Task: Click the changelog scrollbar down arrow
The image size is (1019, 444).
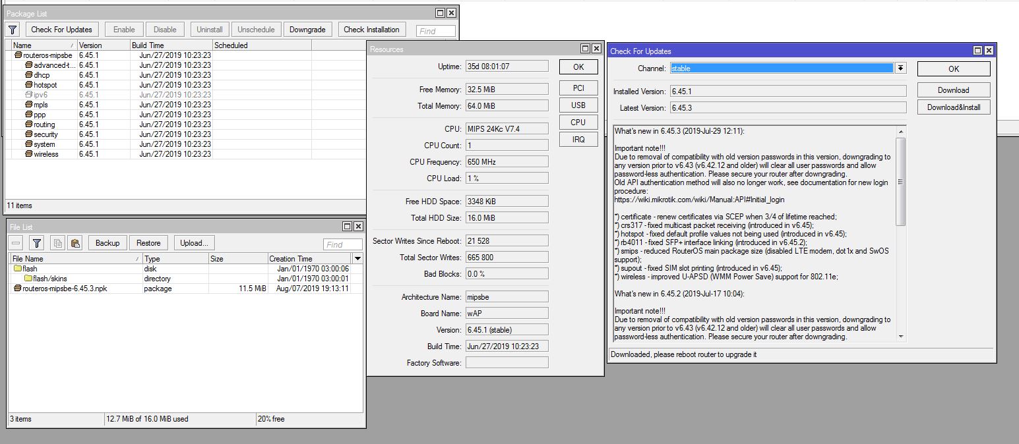Action: [901, 337]
